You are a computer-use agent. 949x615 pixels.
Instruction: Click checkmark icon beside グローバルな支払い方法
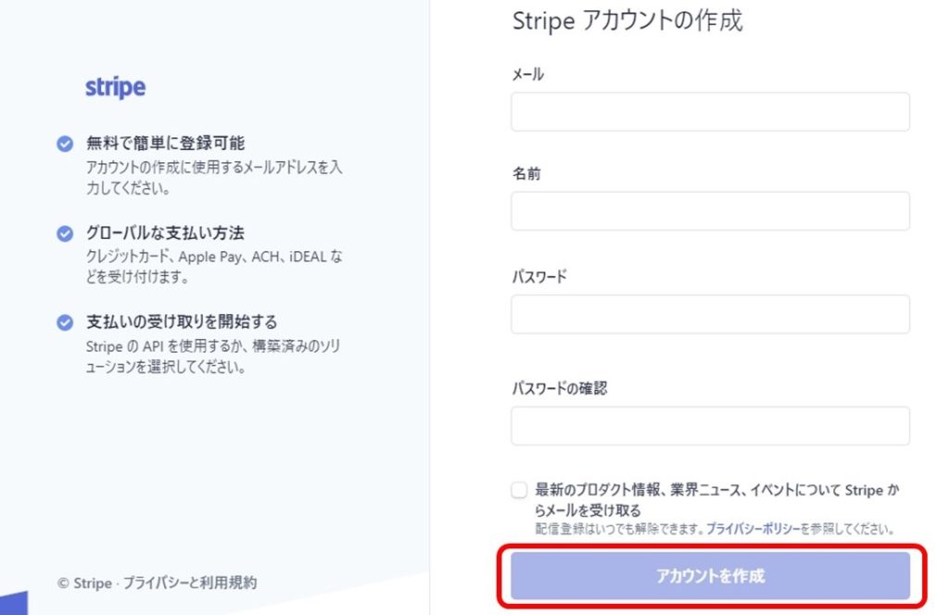(65, 233)
